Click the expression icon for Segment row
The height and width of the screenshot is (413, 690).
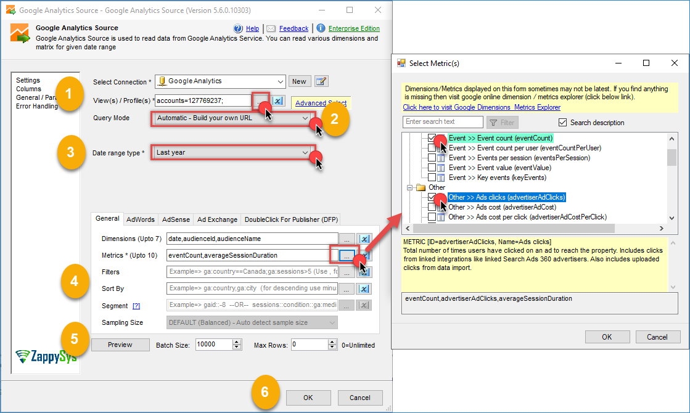click(364, 305)
